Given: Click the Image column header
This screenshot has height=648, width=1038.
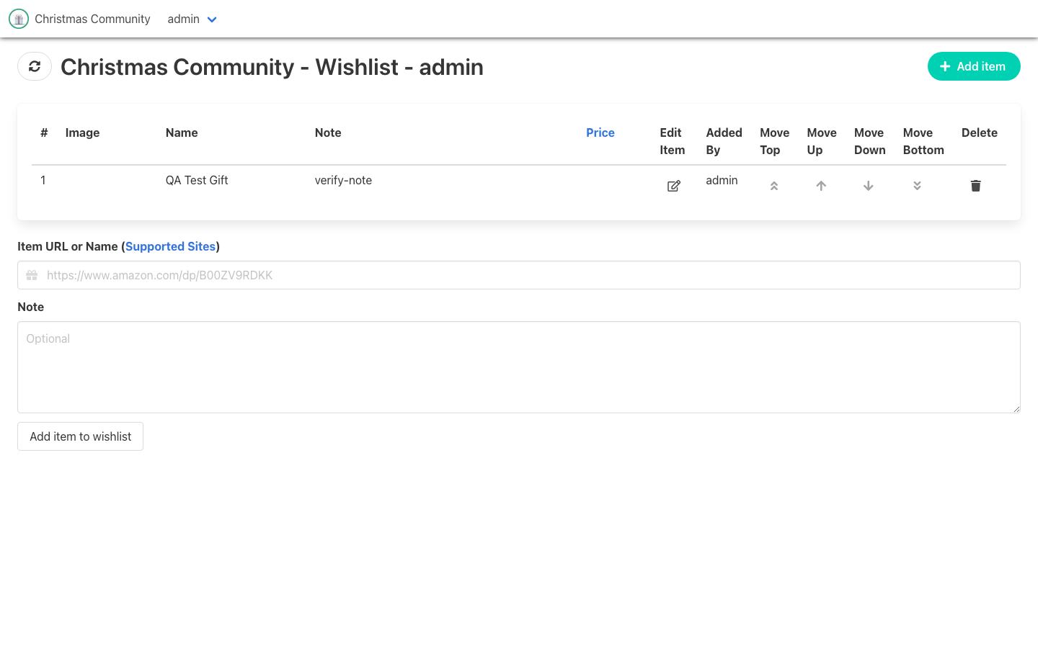Looking at the screenshot, I should coord(82,132).
